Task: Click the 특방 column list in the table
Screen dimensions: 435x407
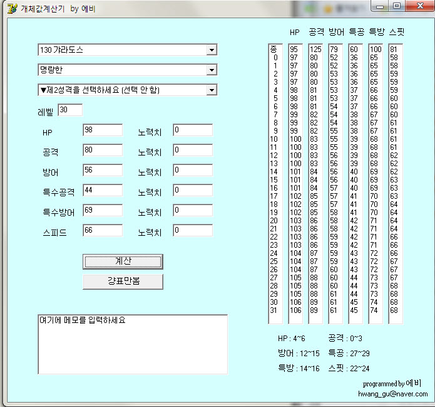Action: pyautogui.click(x=376, y=184)
